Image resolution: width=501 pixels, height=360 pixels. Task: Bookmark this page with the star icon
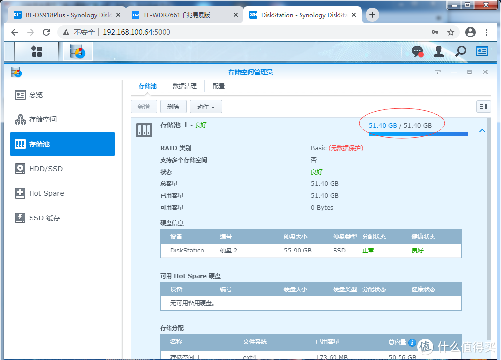coord(451,32)
